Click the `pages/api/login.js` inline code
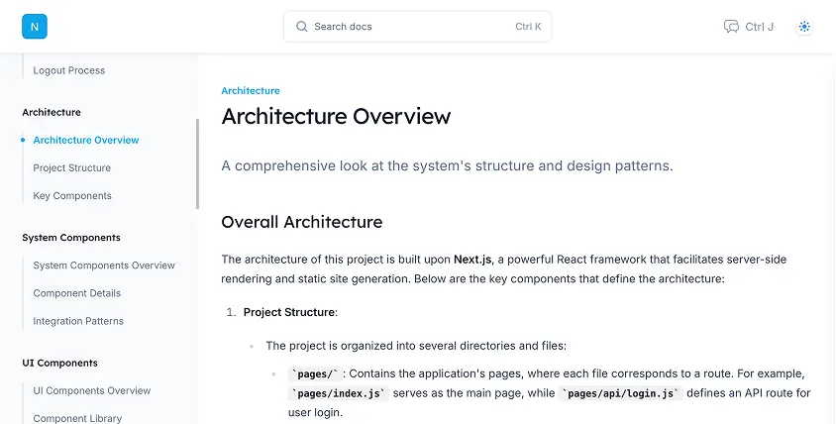This screenshot has height=424, width=836. pyautogui.click(x=621, y=393)
